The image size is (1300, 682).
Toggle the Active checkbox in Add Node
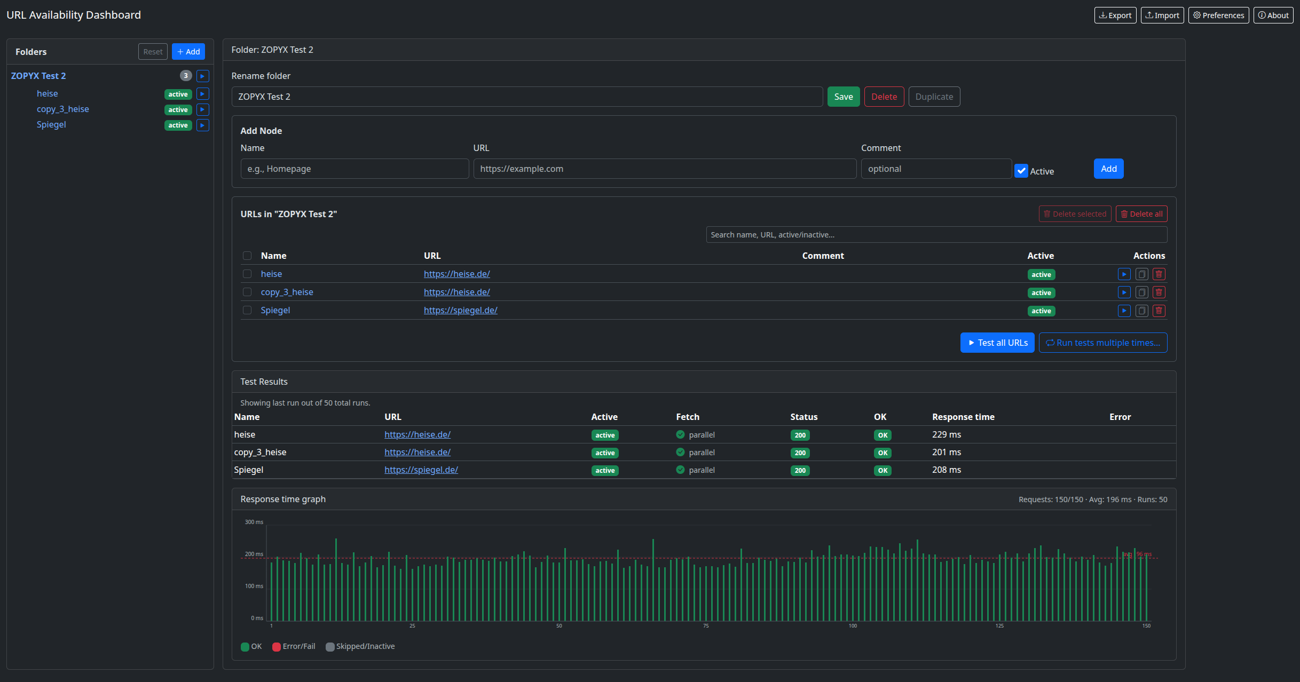point(1021,171)
